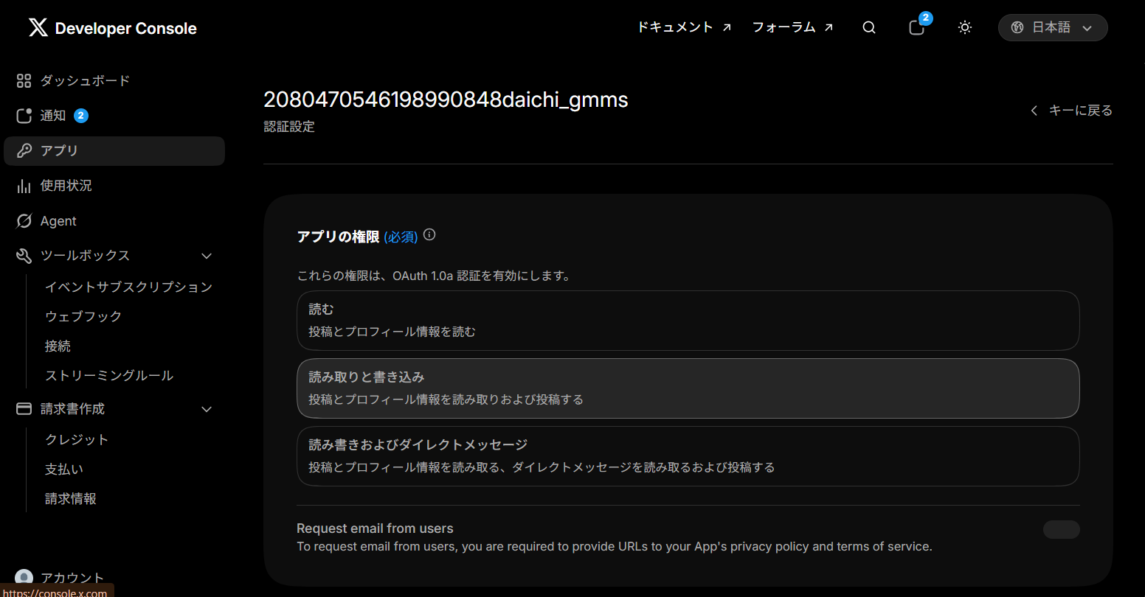This screenshot has width=1145, height=597.
Task: Click the credit card icon beside 請求書作成
Action: tap(24, 409)
